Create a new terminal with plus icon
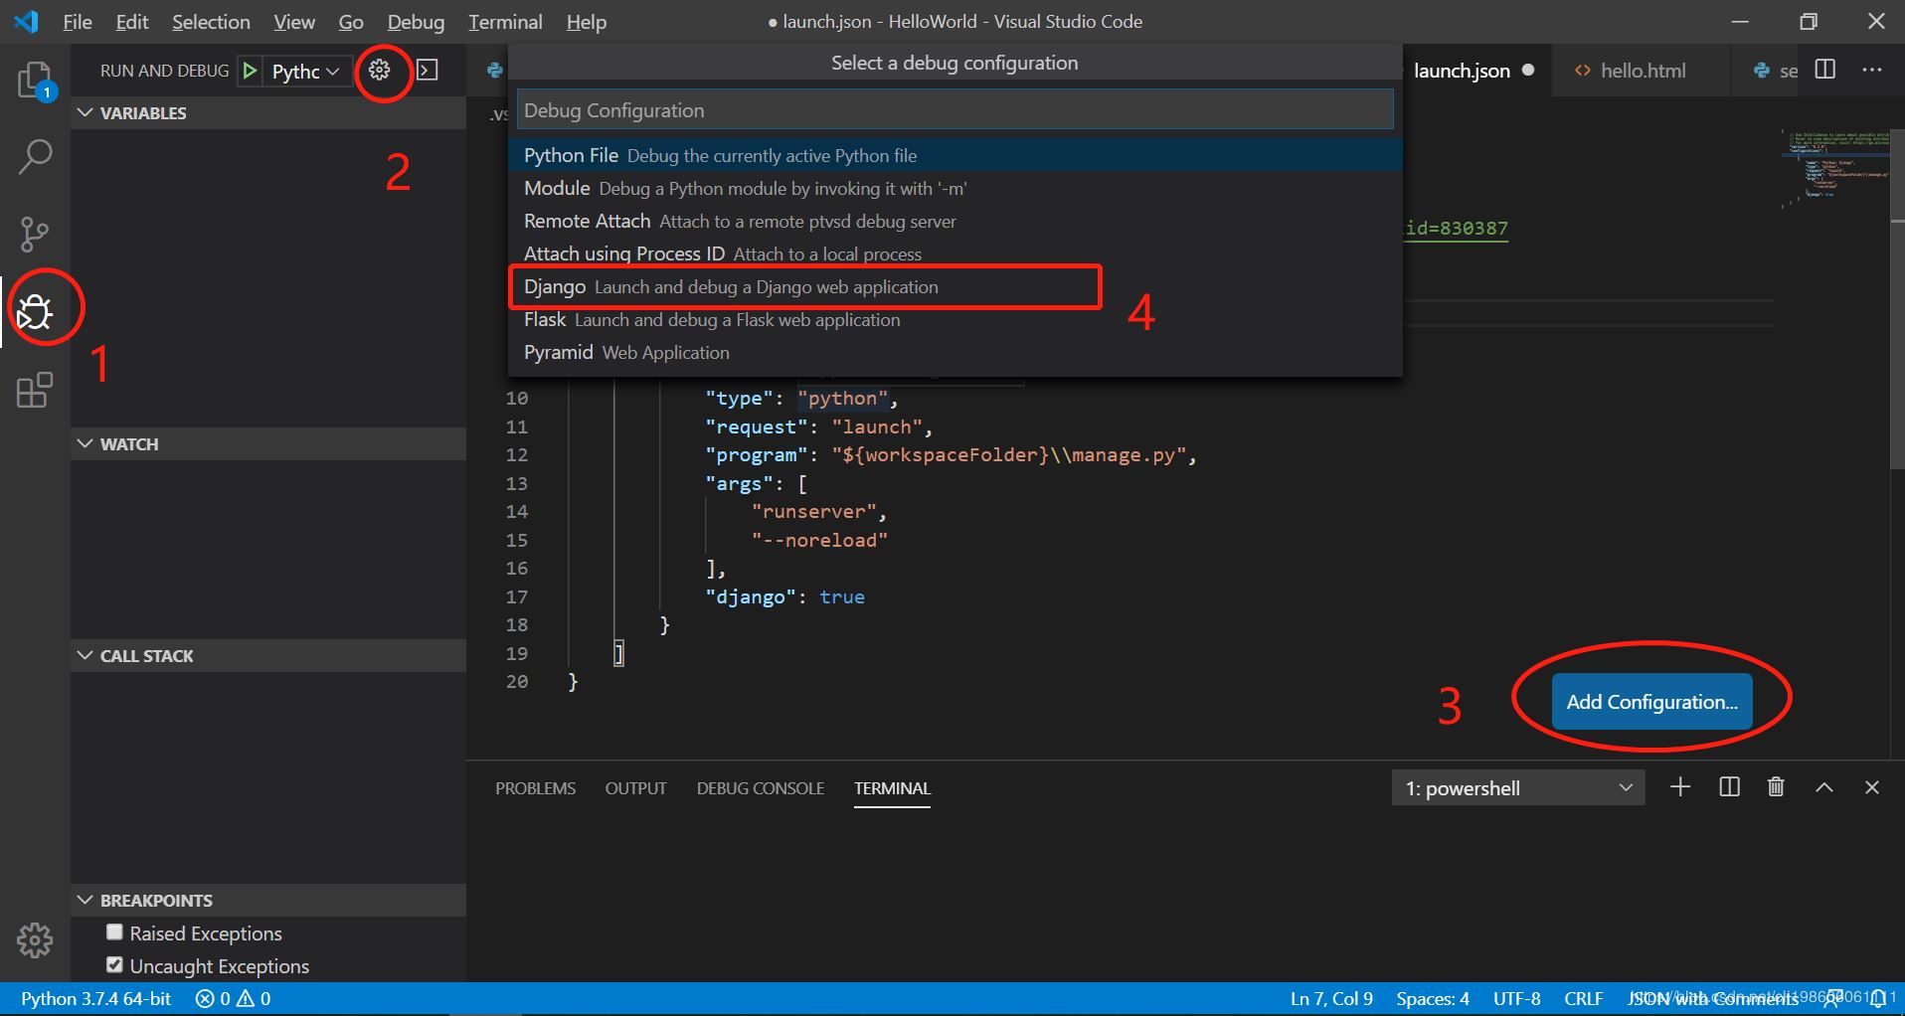1905x1016 pixels. click(x=1680, y=787)
